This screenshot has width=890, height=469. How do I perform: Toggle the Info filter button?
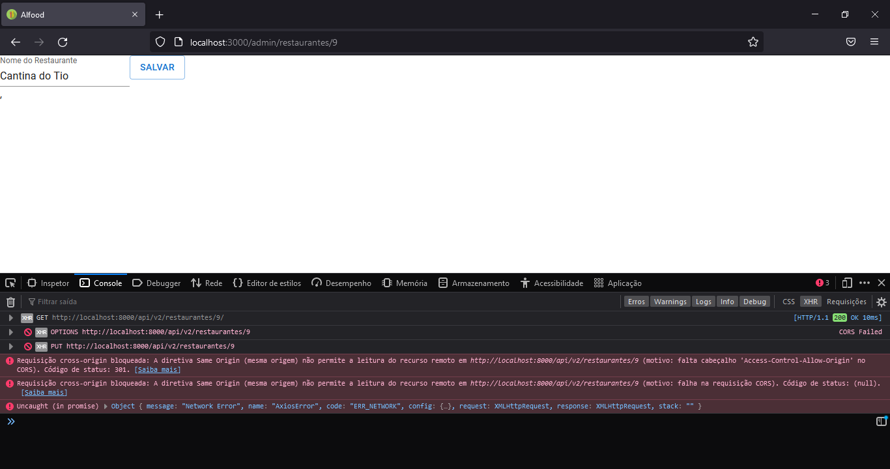click(727, 302)
